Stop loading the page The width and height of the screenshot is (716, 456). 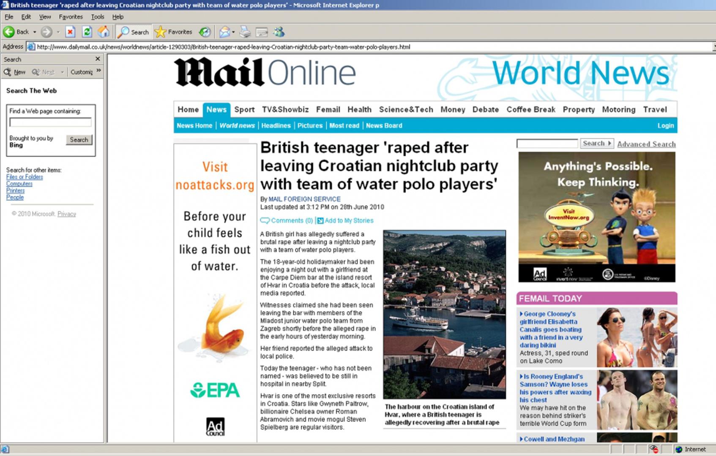70,32
